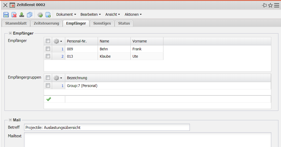The image size is (281, 147).
Task: Switch to the Zeitsteuerung tab
Action: [x=46, y=23]
